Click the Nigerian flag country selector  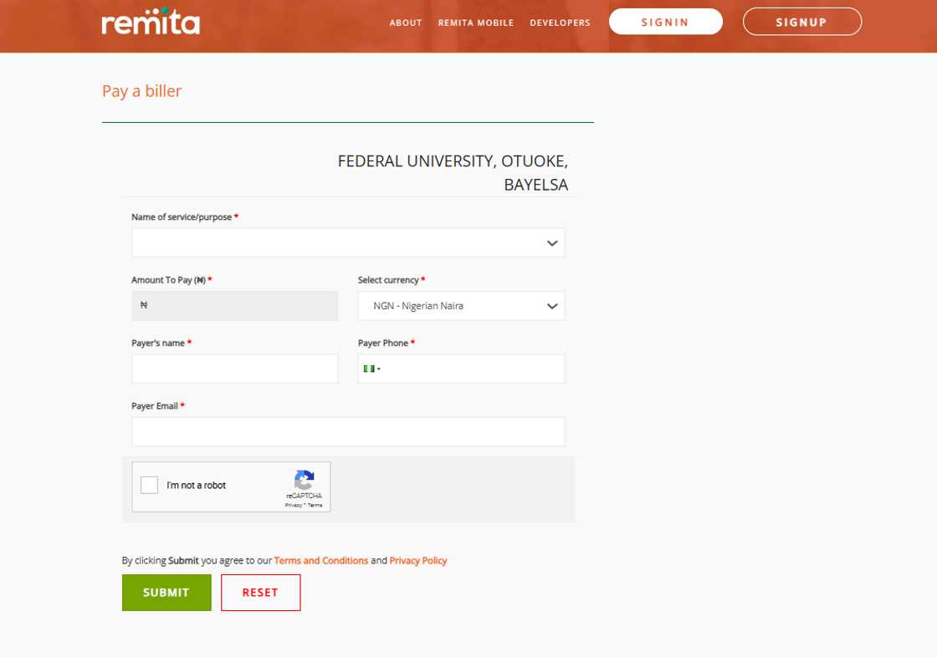click(x=372, y=369)
